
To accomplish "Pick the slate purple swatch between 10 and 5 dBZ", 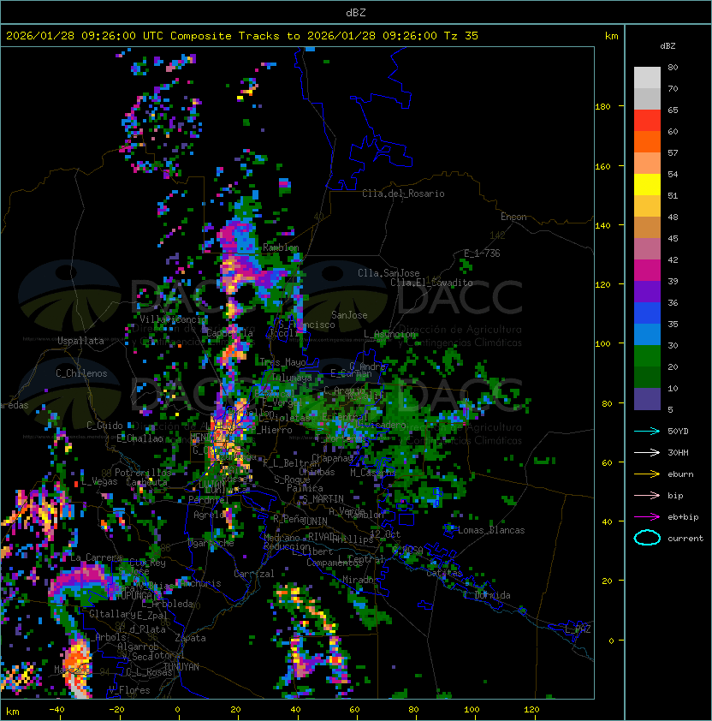I will [x=647, y=399].
